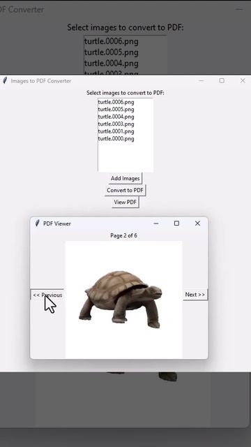Open the View PDF button
This screenshot has width=251, height=447.
coord(125,202)
